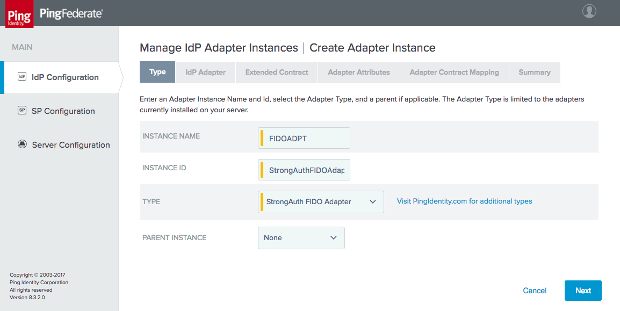Viewport: 620px width, 311px height.
Task: Click the Create Adapter Instance heading
Action: pyautogui.click(x=372, y=48)
